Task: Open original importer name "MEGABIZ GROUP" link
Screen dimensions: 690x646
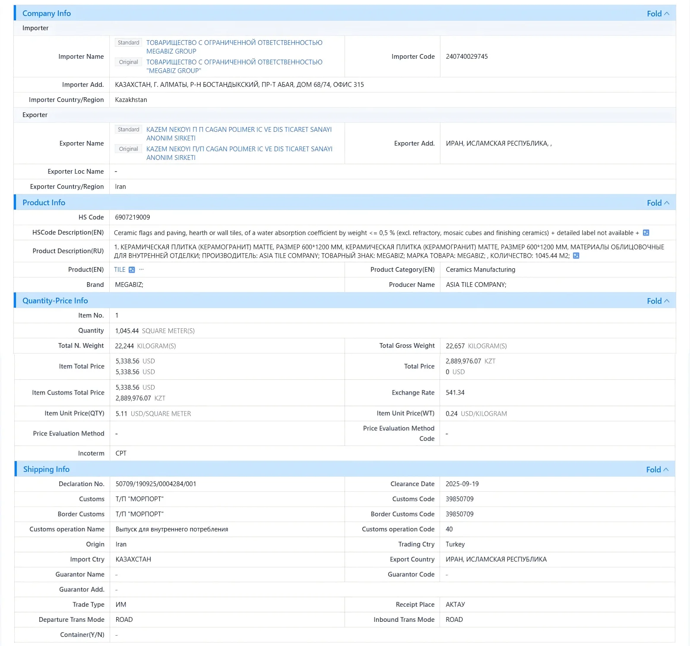Action: (x=234, y=67)
